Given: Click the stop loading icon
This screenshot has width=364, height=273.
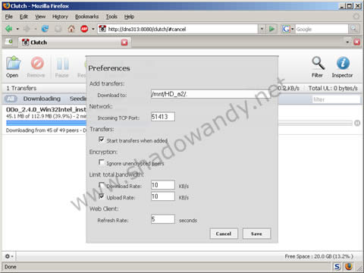Looking at the screenshot, I should coord(58,29).
